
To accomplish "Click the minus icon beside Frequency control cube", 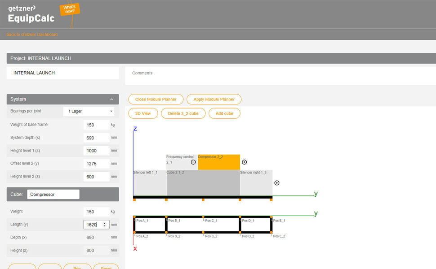I will pyautogui.click(x=193, y=162).
